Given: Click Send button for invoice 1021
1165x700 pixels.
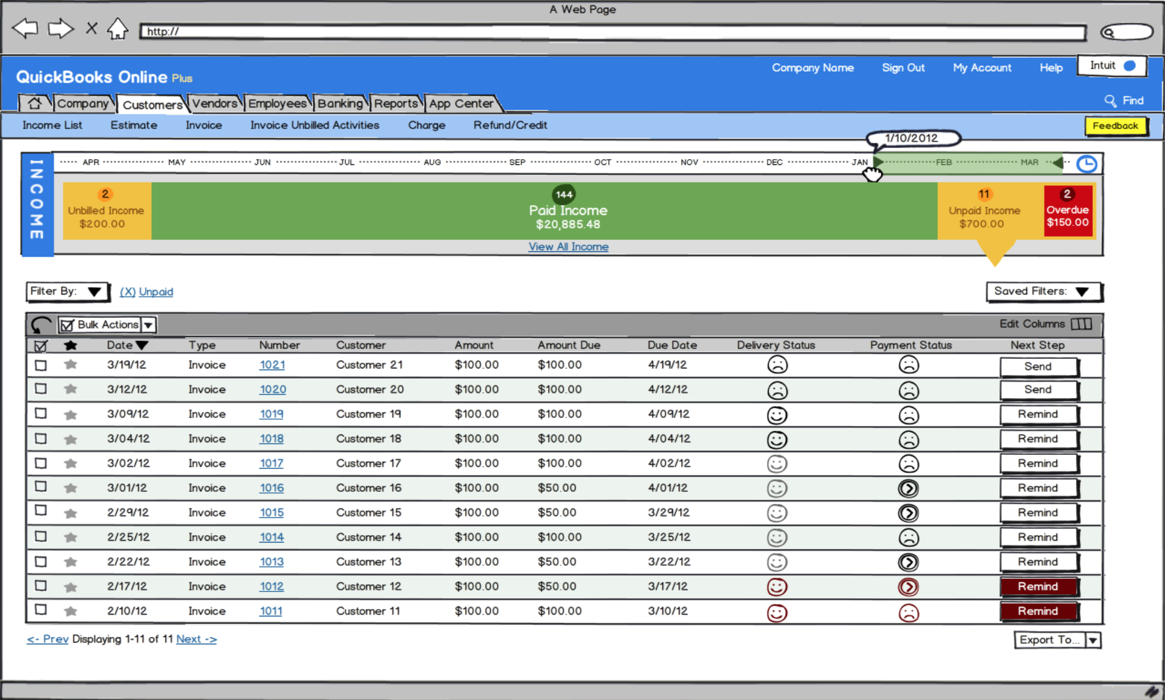Looking at the screenshot, I should (1038, 366).
